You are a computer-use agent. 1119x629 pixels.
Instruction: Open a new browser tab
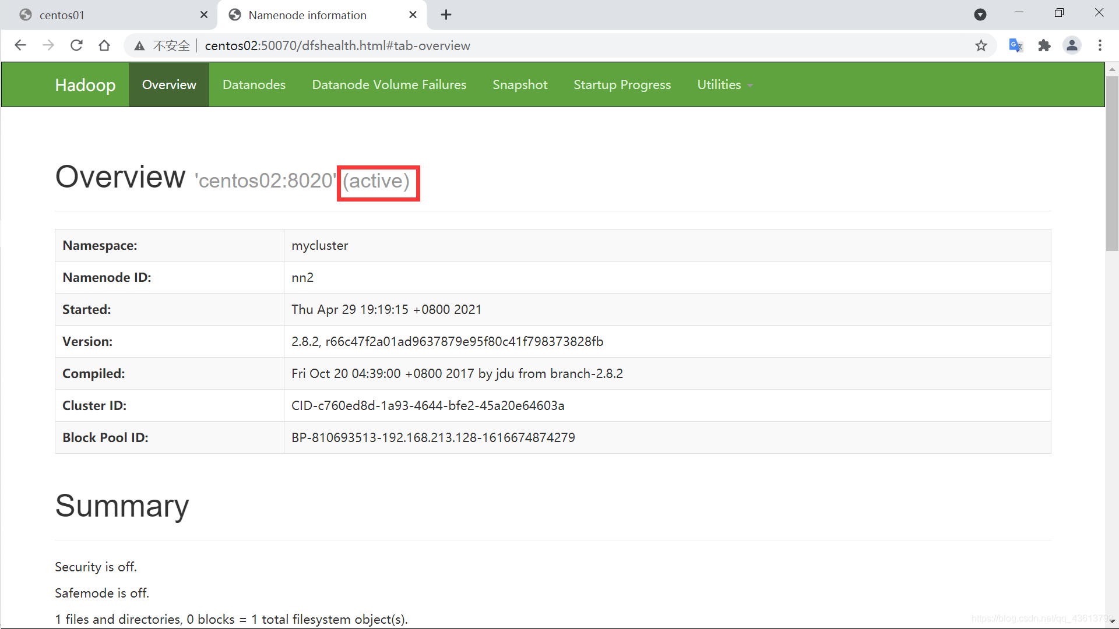coord(446,15)
